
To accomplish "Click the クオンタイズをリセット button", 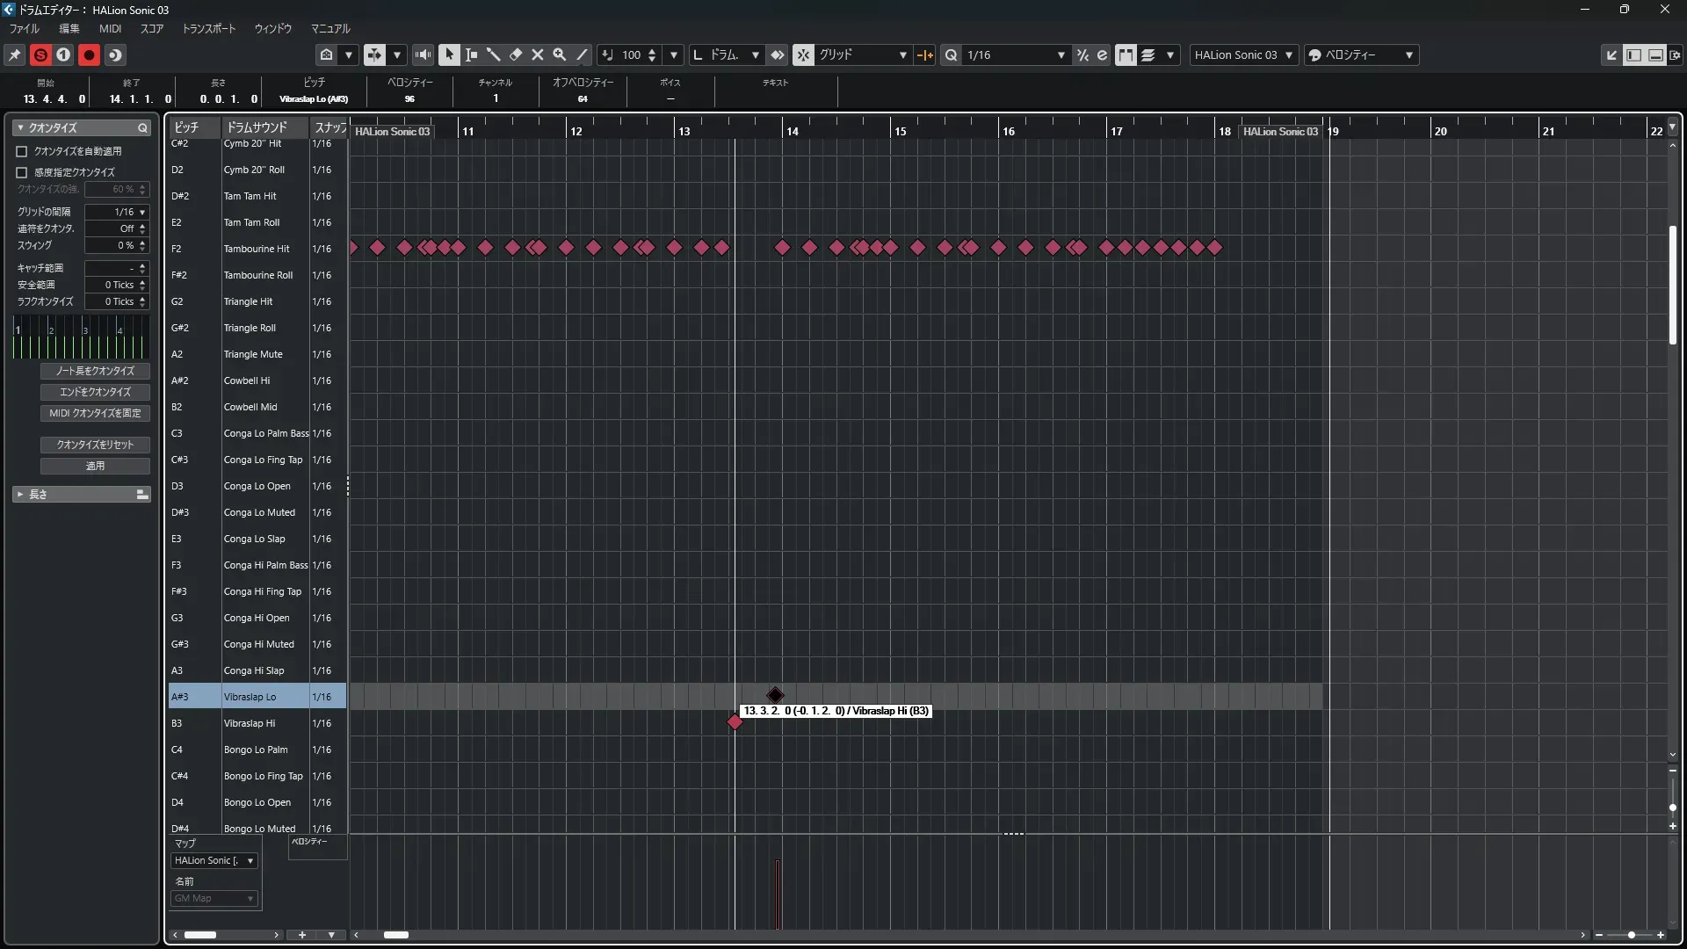I will click(x=95, y=445).
